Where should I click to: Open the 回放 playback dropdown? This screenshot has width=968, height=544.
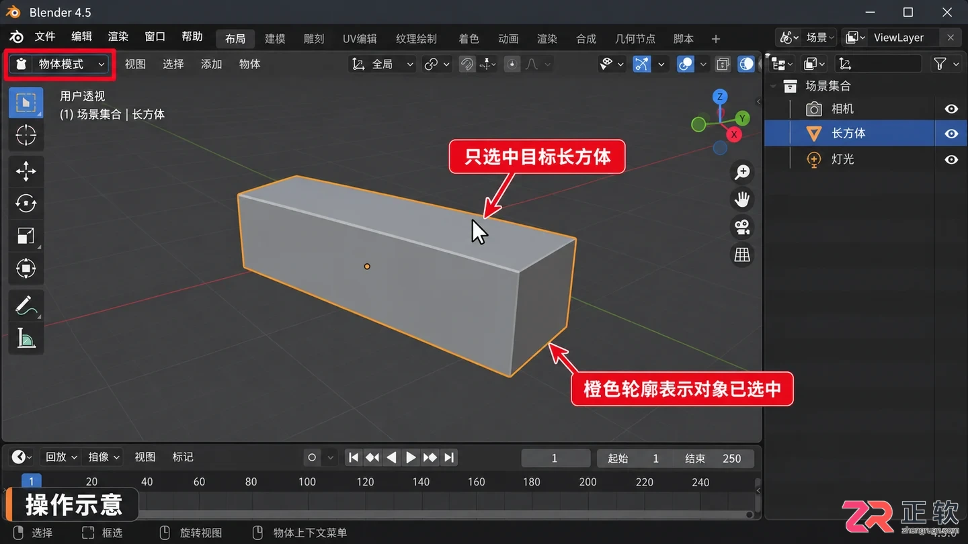click(x=61, y=457)
